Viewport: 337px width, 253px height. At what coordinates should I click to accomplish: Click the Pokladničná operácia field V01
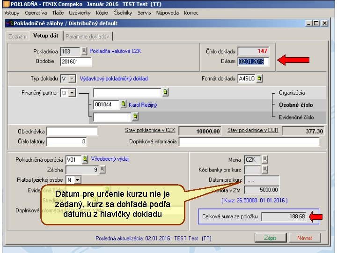tap(73, 159)
